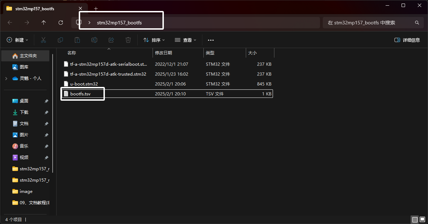Viewport: 428px width, 224px height.
Task: Open 主文件夹 in the sidebar
Action: [x=25, y=56]
